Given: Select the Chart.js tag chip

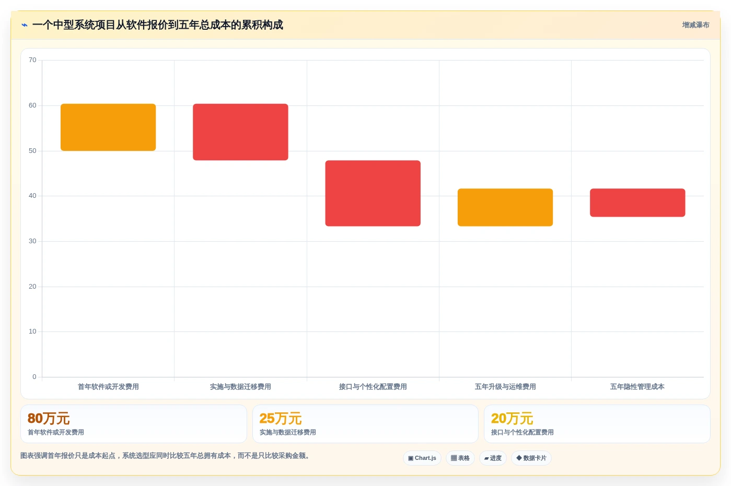Looking at the screenshot, I should coord(422,458).
